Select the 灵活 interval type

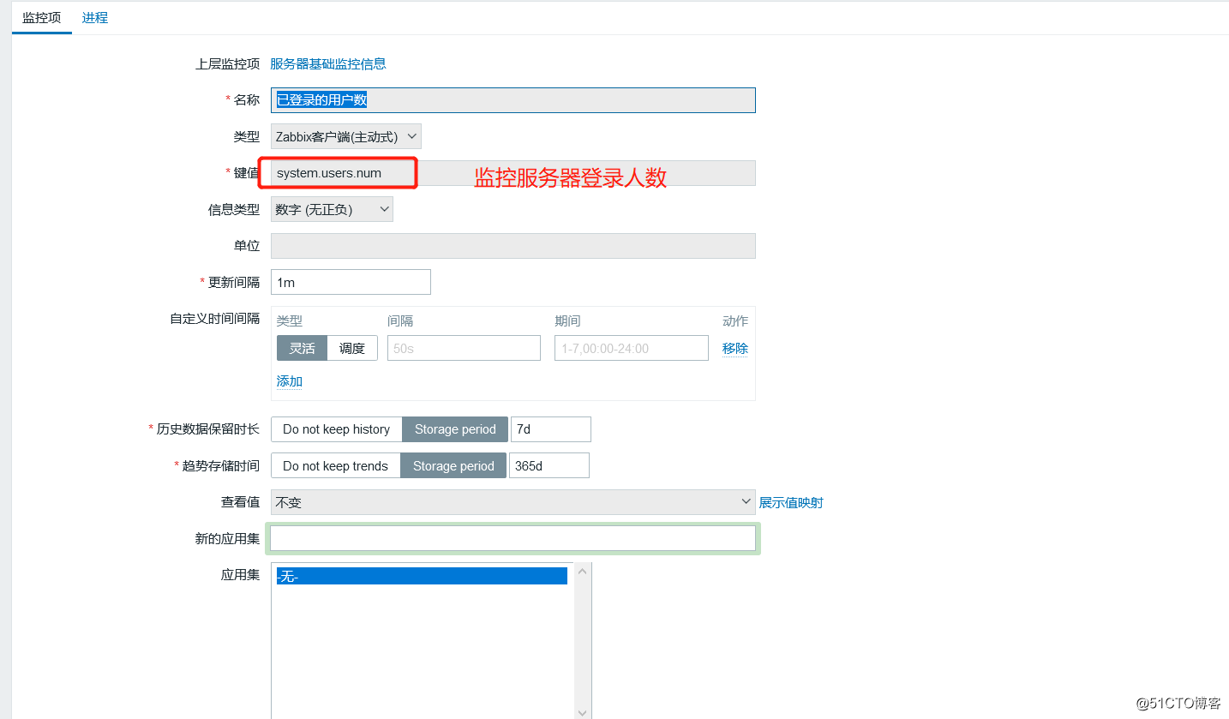click(302, 348)
